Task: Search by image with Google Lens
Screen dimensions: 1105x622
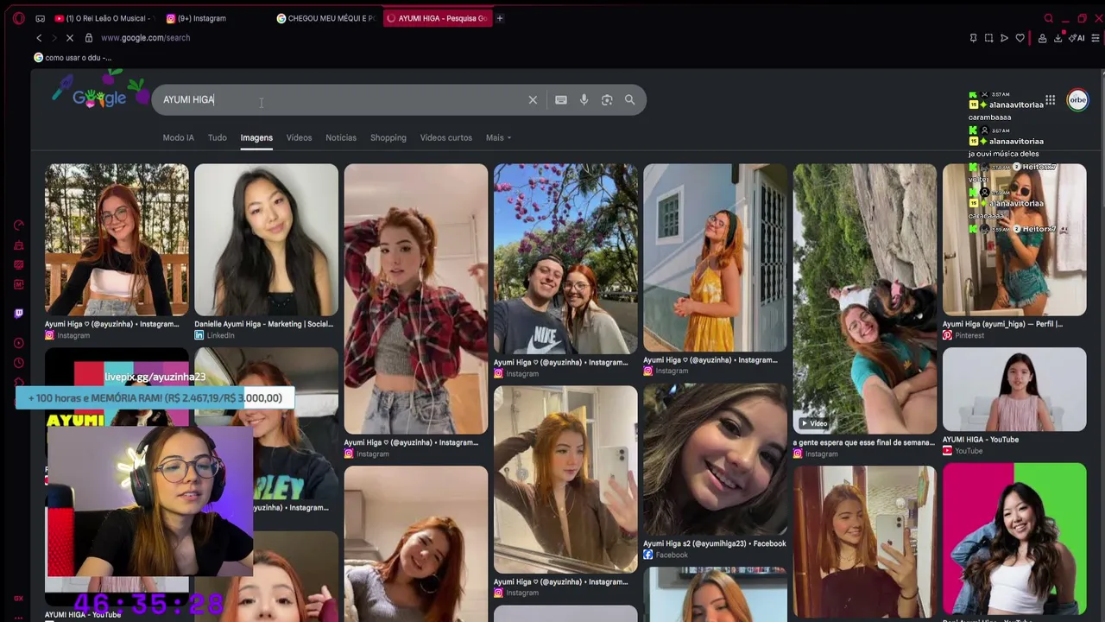Action: (x=607, y=100)
